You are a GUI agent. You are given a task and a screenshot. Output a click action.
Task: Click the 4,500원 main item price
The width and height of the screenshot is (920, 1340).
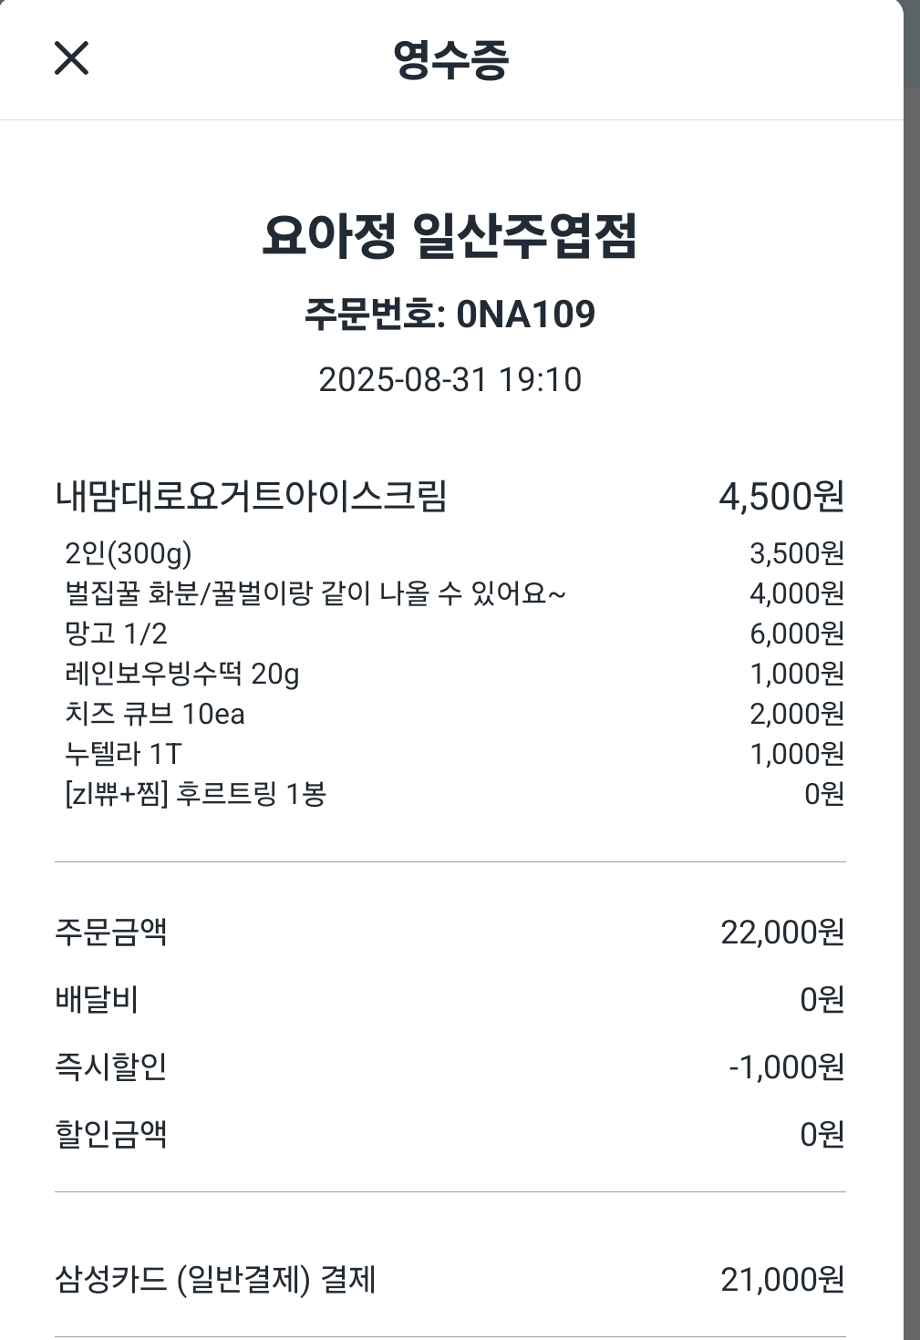780,497
